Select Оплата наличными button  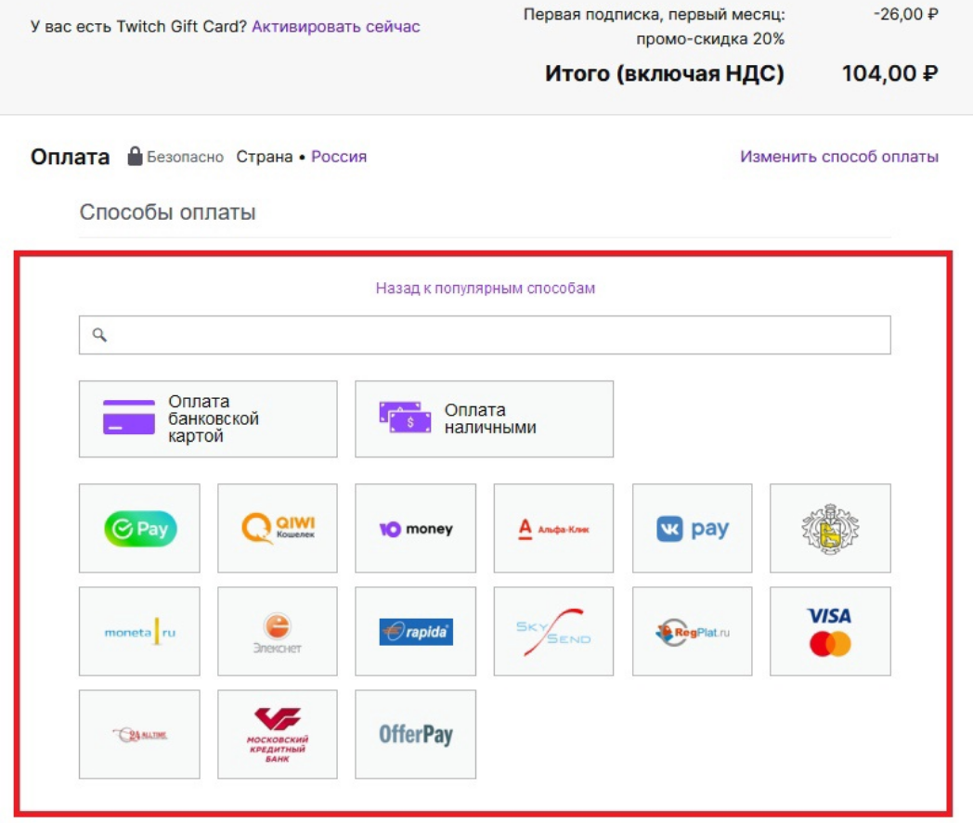[x=484, y=418]
